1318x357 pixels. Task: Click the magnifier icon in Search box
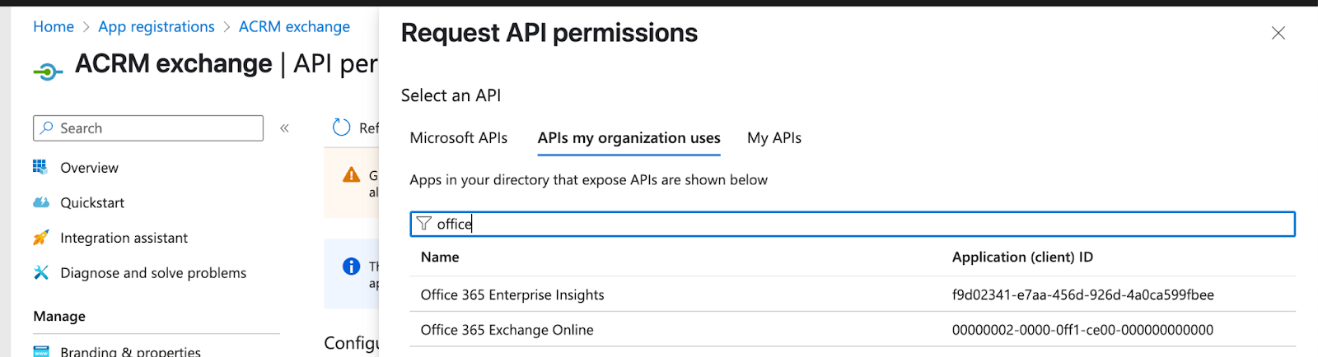[47, 128]
